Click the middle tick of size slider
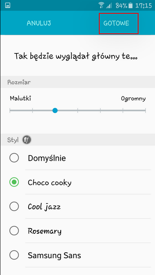Viewport: 155px width, 275px height. click(x=78, y=110)
